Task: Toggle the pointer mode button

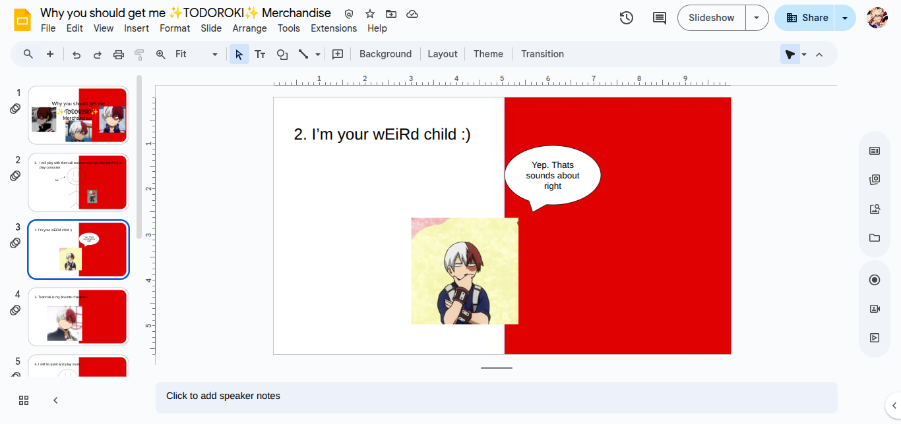Action: 790,54
